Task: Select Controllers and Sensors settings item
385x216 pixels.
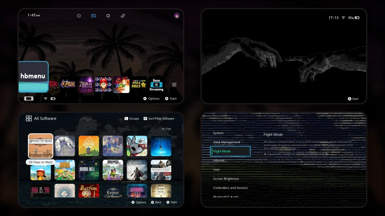Action: click(x=230, y=188)
